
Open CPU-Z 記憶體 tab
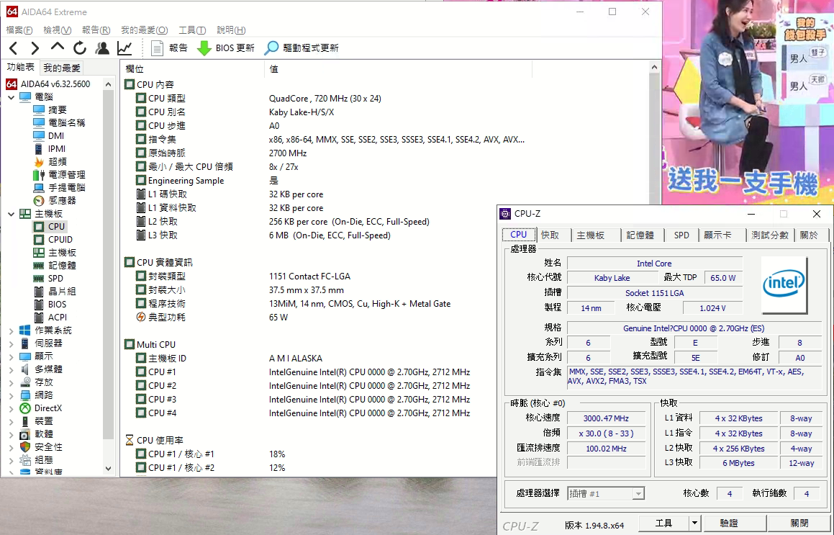[640, 235]
